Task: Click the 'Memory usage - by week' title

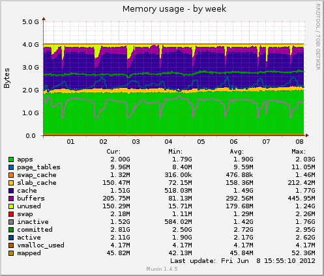Action: pos(174,9)
